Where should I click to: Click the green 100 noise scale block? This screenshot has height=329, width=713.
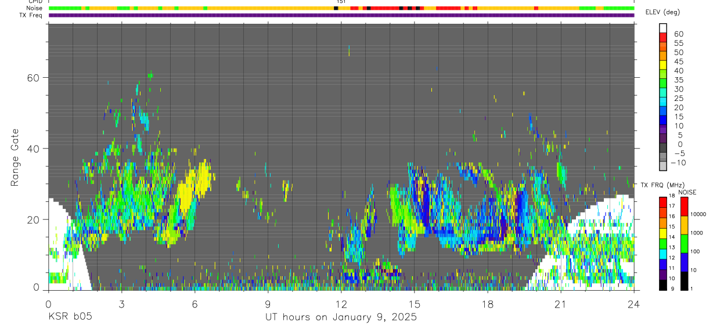684,244
